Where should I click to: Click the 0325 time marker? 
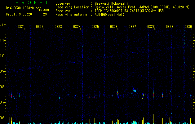click(95, 26)
